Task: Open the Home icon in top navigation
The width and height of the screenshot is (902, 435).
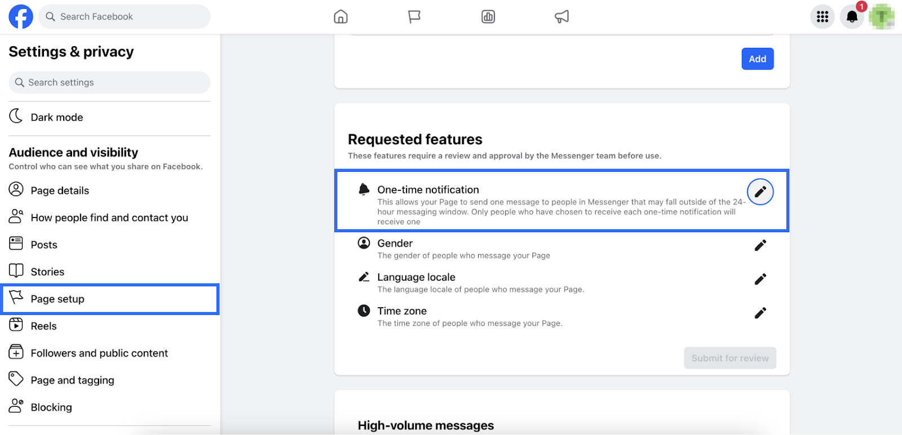Action: click(x=341, y=17)
